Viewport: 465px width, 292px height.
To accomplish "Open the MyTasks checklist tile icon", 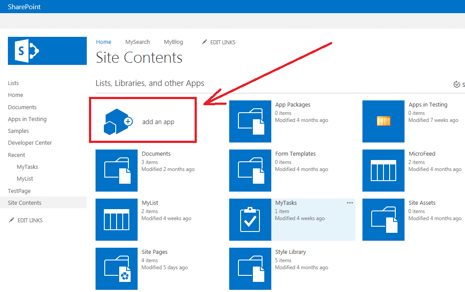I will click(250, 220).
